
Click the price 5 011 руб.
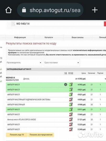pyautogui.click(x=82, y=109)
